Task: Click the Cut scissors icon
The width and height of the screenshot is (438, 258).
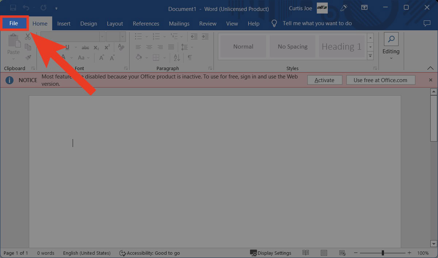Action: [x=28, y=36]
